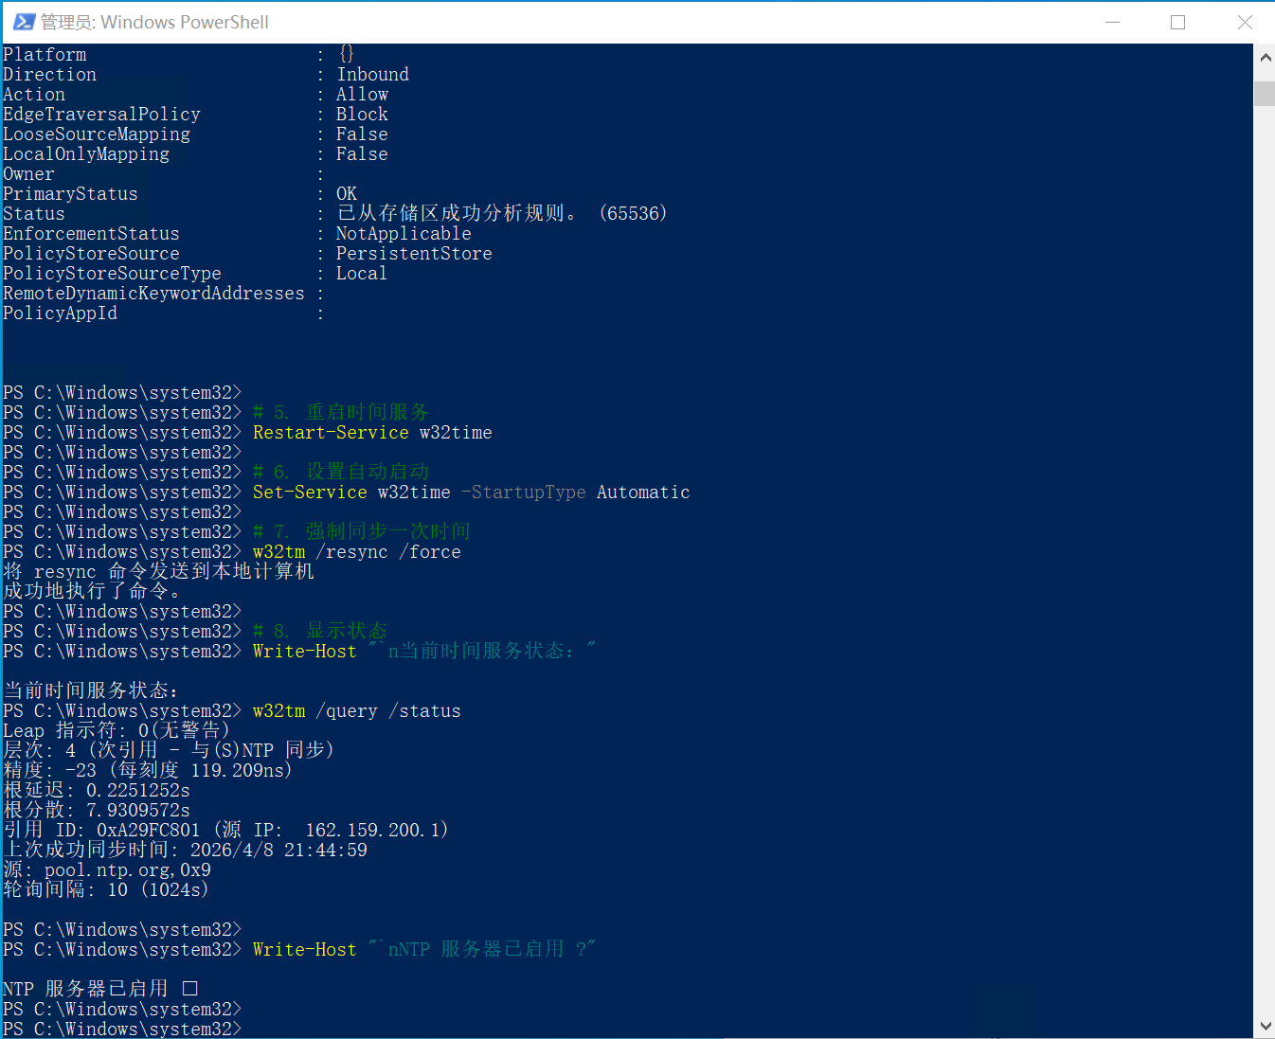Click the 'w32tm /resync /force' command
1275x1039 pixels.
point(356,552)
